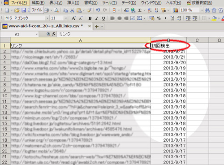Click the Undo arrow icon
Screen dimensions: 224x165
pyautogui.click(x=98, y=10)
